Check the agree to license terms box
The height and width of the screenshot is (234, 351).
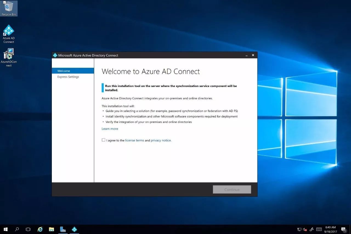(x=103, y=140)
